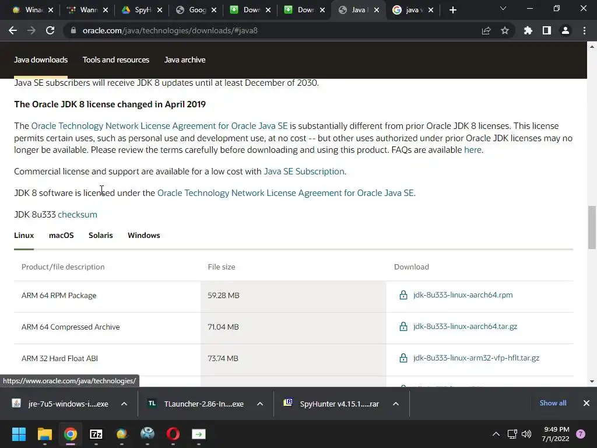Expand options for SpyHunter download

[396, 404]
